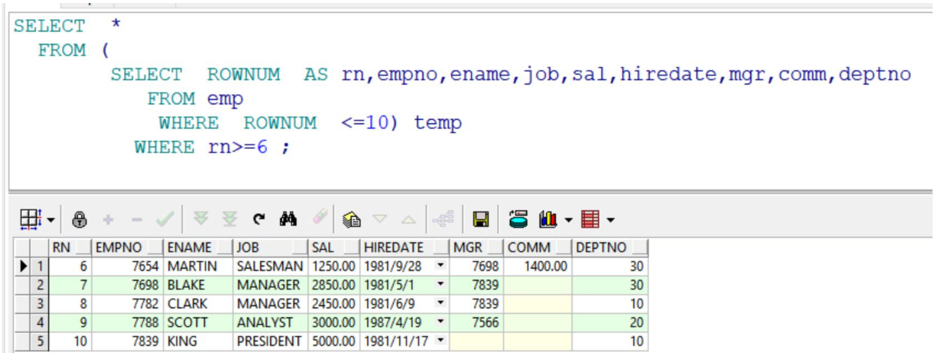
Task: Click the SALESMAN job cell
Action: tap(271, 267)
